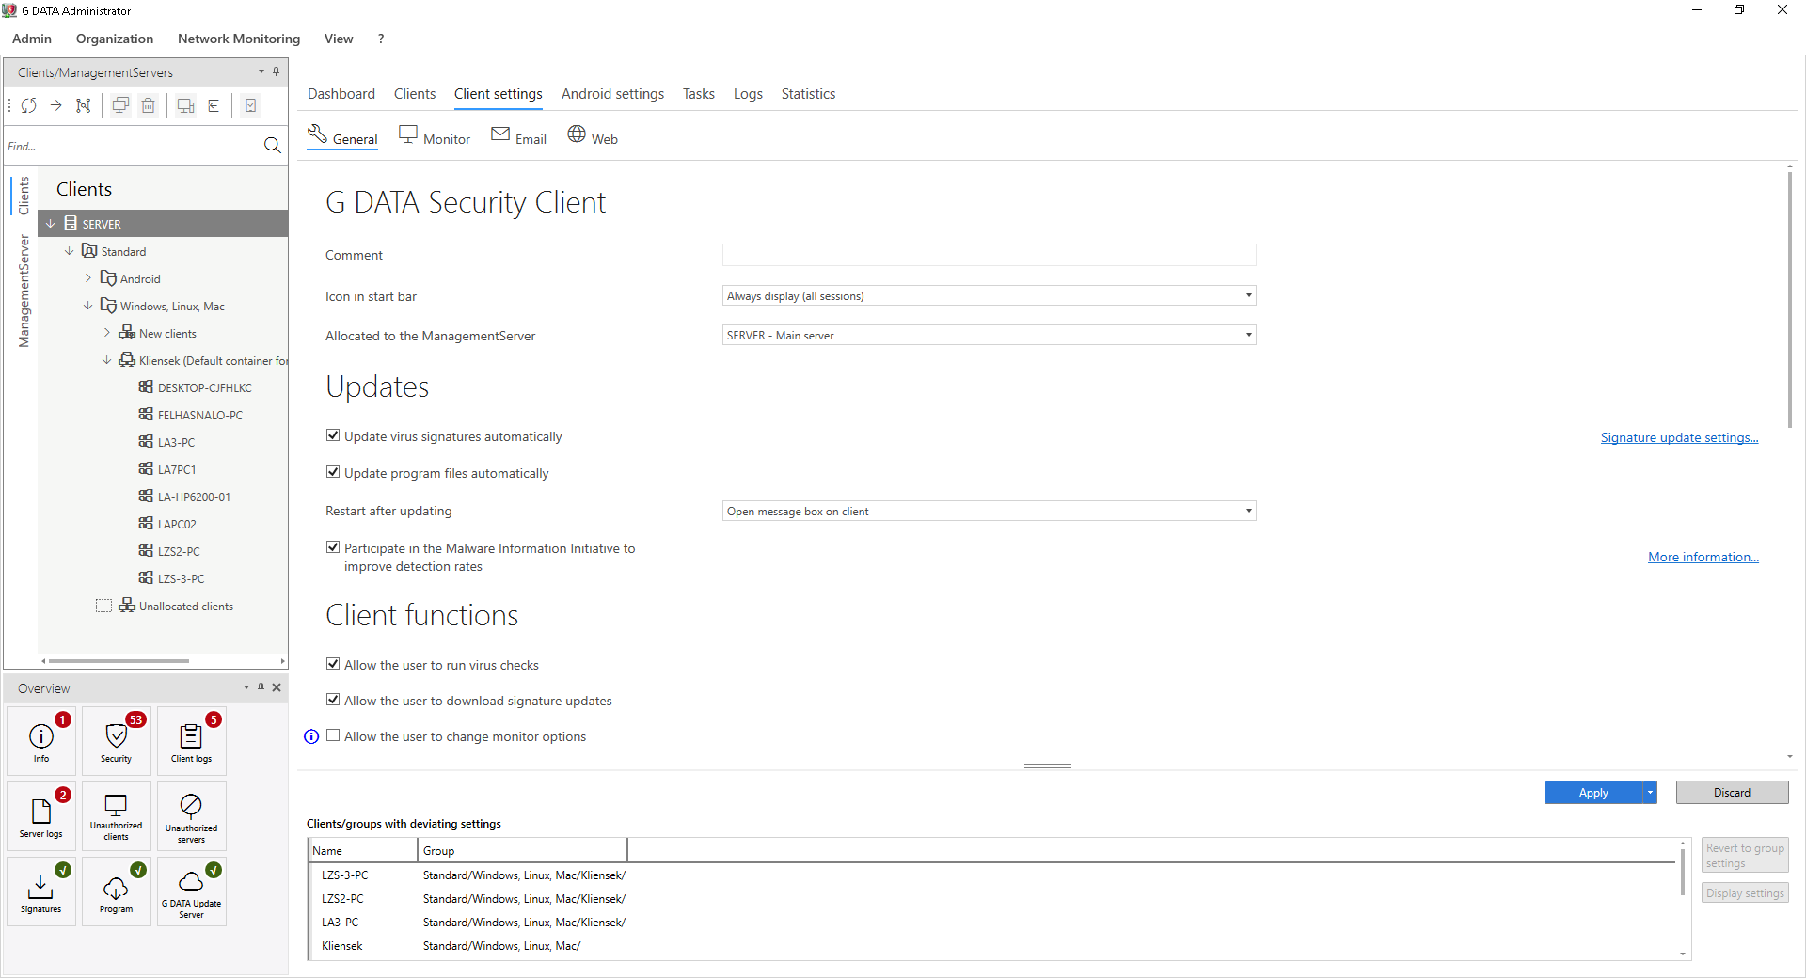Toggle Malware Information Initiative participation
The width and height of the screenshot is (1806, 978).
[333, 547]
